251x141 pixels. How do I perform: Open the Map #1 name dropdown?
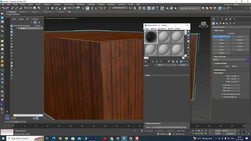pos(167,65)
